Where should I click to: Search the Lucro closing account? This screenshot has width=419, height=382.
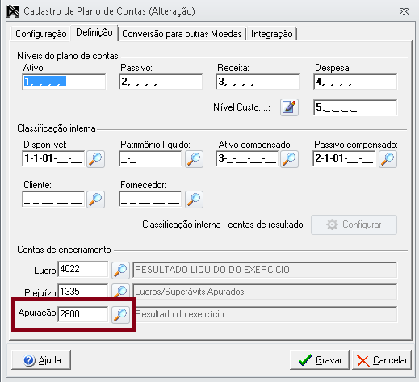pos(120,270)
